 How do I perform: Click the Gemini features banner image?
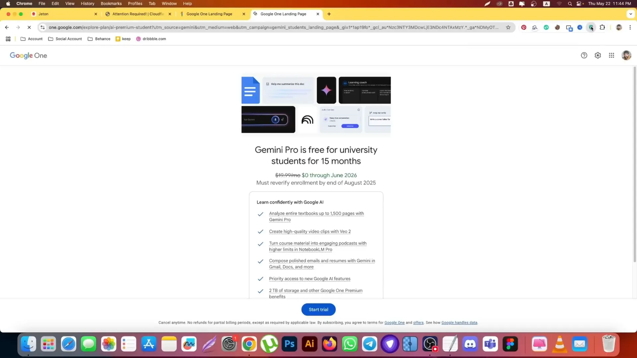tap(316, 105)
